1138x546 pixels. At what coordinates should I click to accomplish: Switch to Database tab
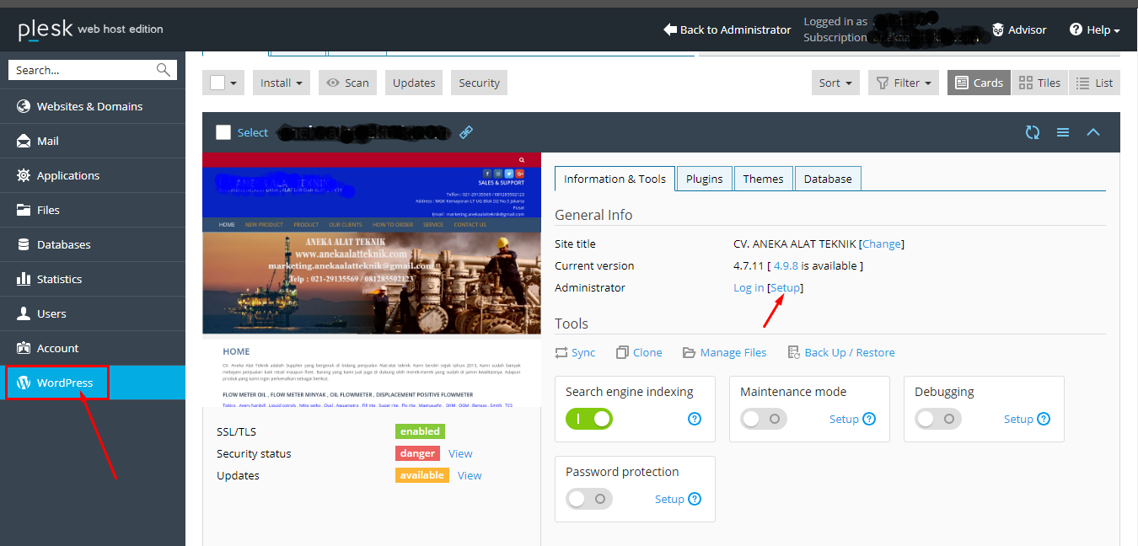tap(828, 179)
